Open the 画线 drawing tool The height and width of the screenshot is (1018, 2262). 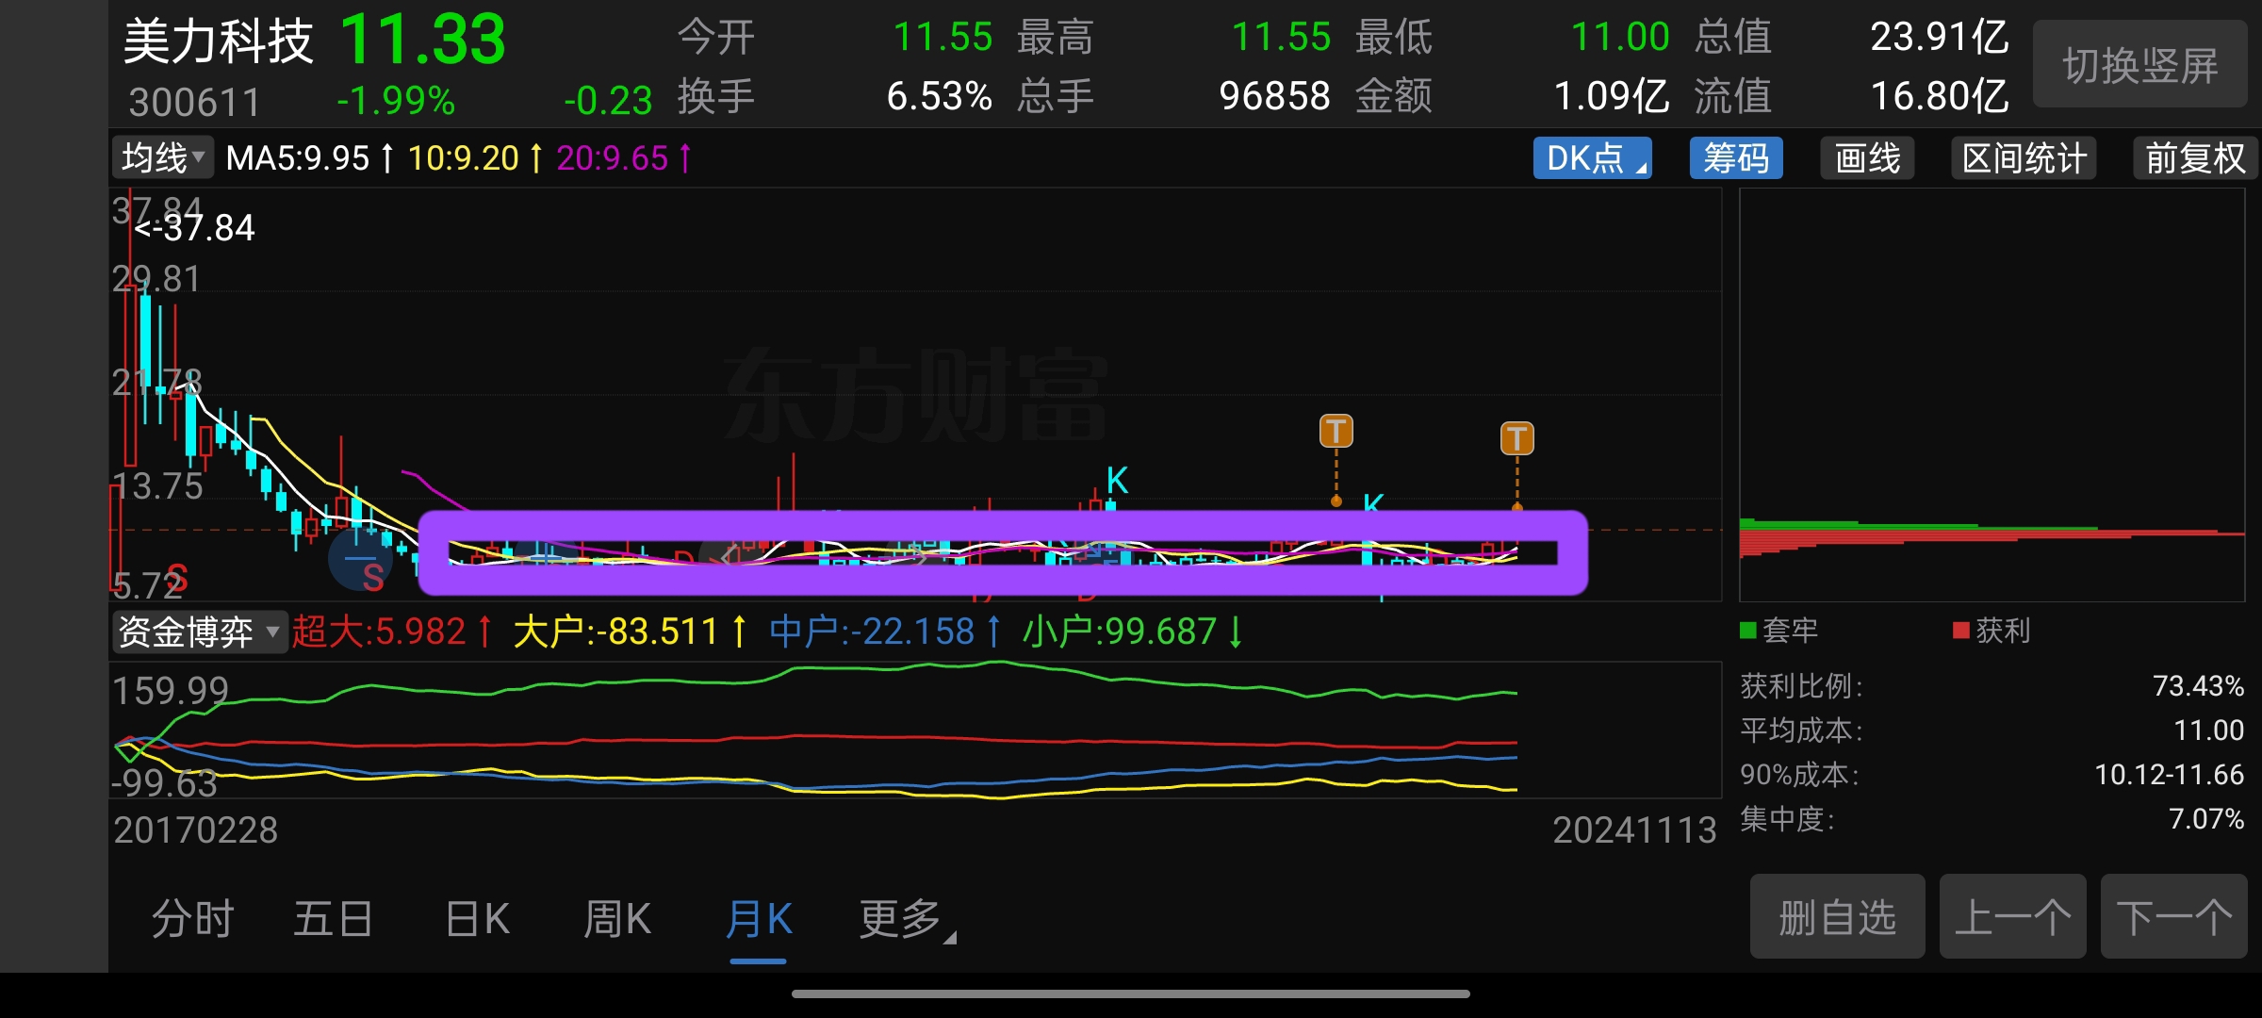point(1867,158)
